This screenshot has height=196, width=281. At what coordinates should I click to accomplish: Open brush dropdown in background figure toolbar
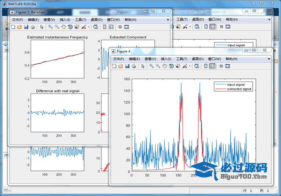[190, 27]
